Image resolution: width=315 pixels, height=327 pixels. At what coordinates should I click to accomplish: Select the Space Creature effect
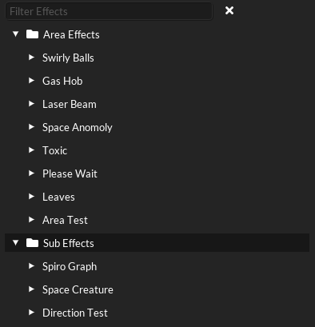(x=78, y=290)
